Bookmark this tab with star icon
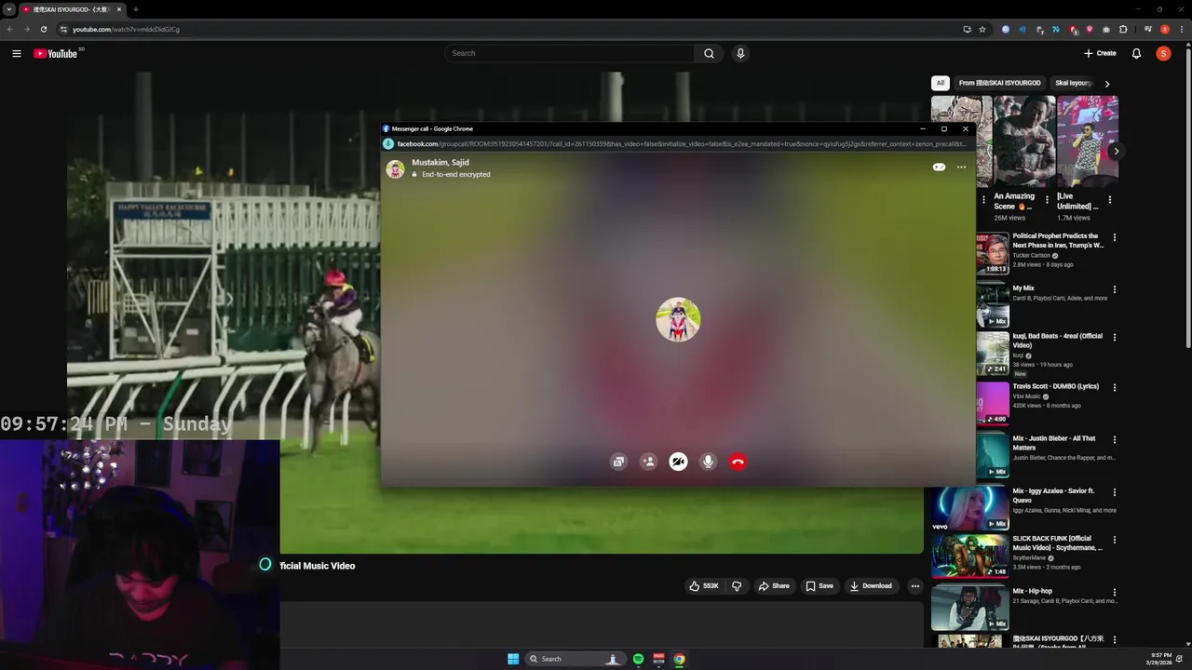This screenshot has height=670, width=1192. tap(982, 29)
